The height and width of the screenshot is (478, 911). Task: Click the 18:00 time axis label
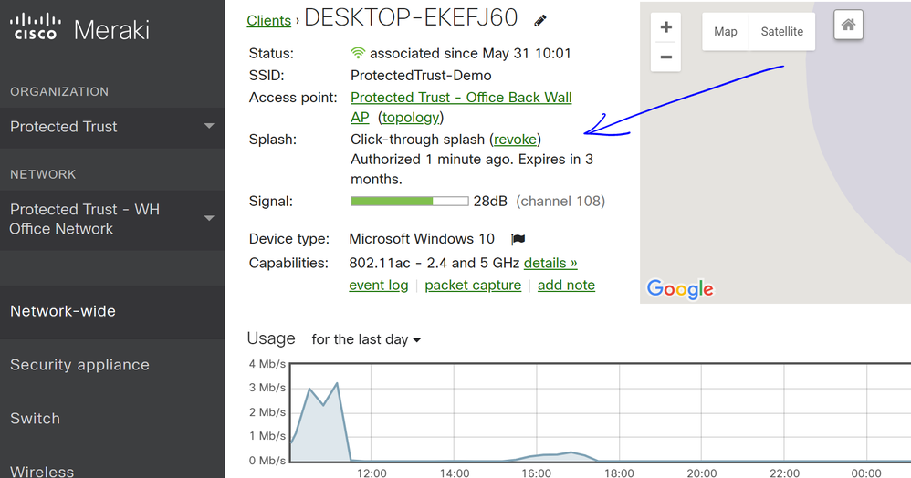pyautogui.click(x=619, y=473)
